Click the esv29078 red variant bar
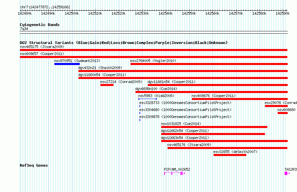Viewport: 297px width, 192px height. 276,106
